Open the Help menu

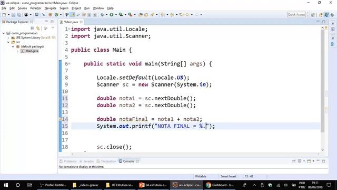point(110,8)
